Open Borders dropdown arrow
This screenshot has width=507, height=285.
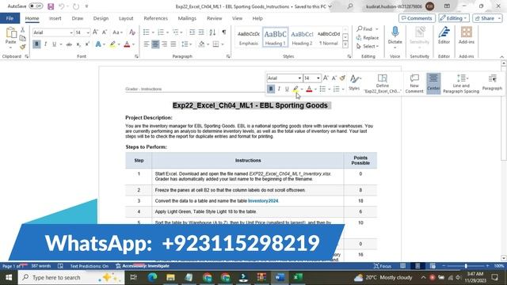click(223, 44)
